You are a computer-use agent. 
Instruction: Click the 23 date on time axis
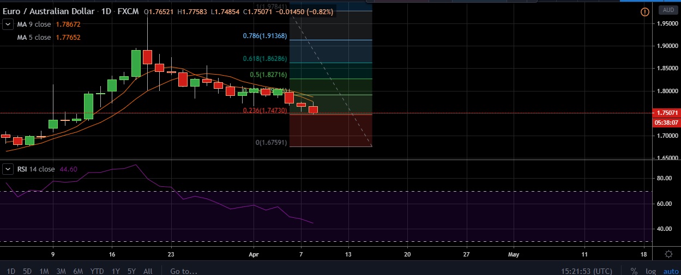click(x=171, y=254)
